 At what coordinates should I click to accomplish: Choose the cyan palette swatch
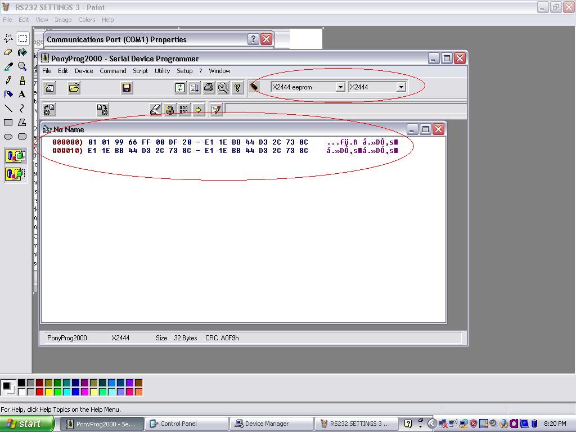pyautogui.click(x=66, y=392)
